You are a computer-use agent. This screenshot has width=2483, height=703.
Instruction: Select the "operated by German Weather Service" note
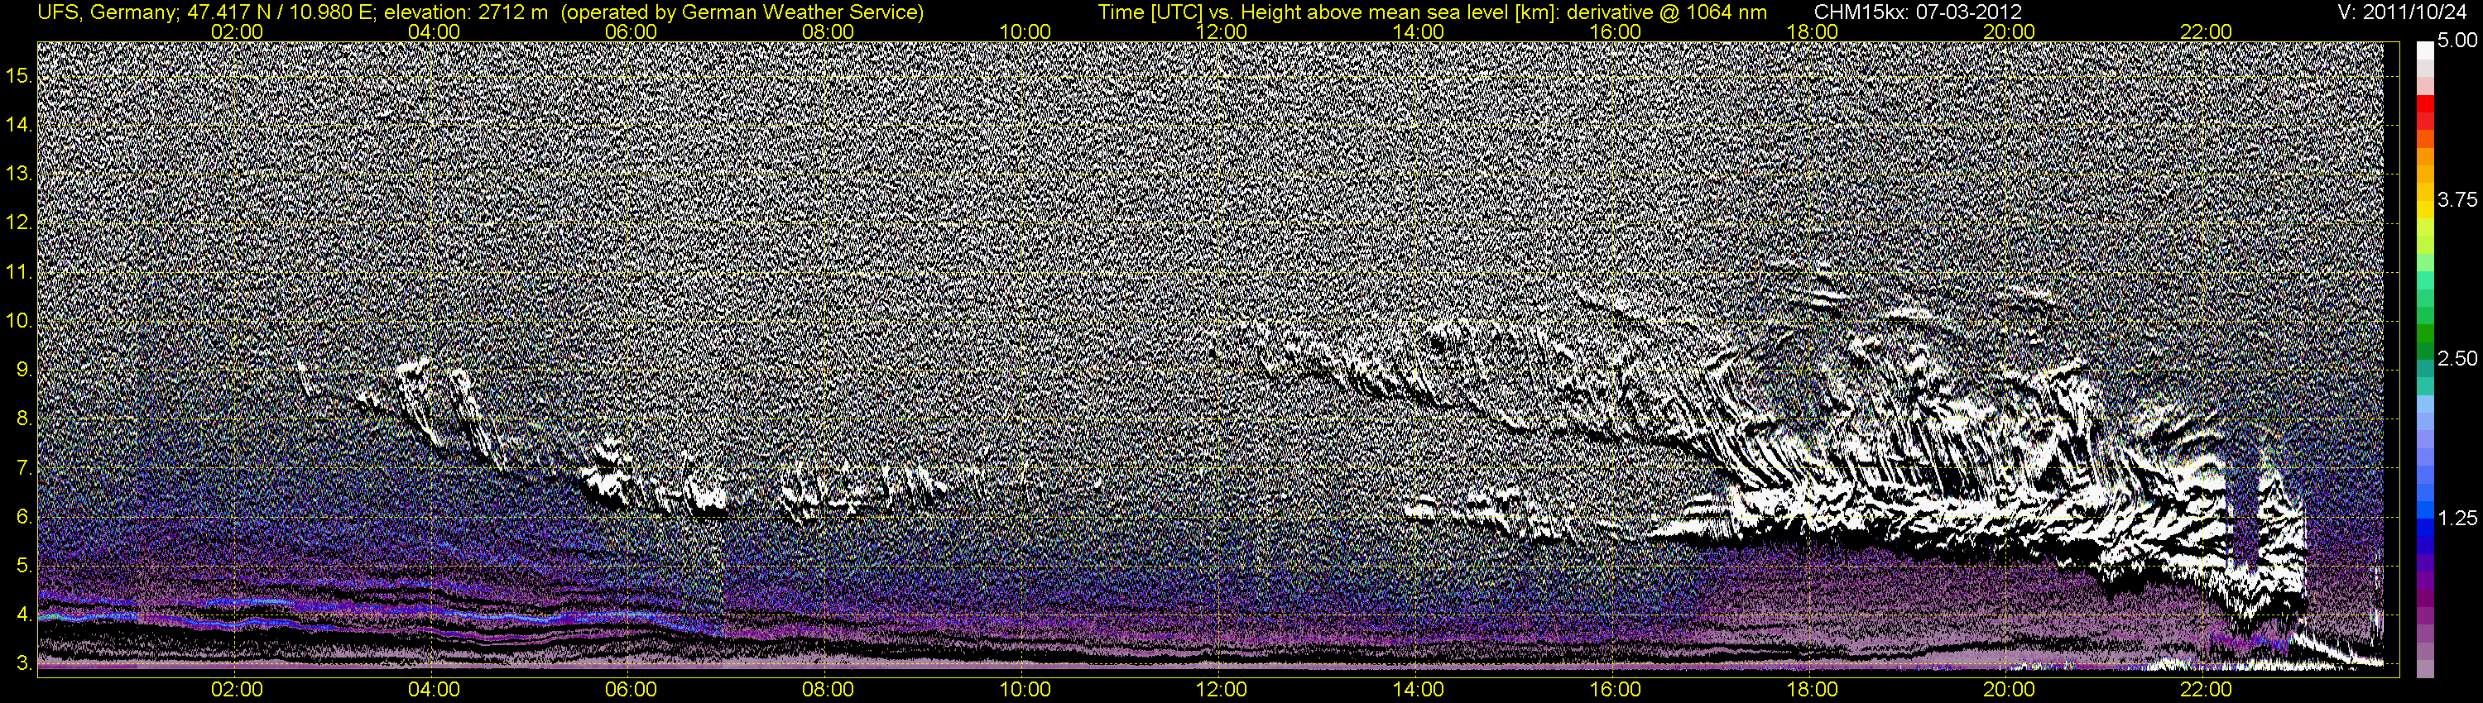[742, 12]
